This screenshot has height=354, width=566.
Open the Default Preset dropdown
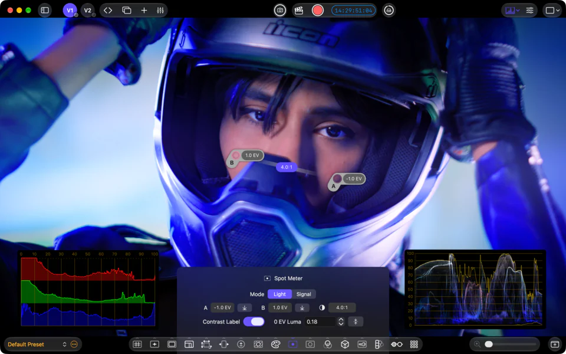click(37, 344)
